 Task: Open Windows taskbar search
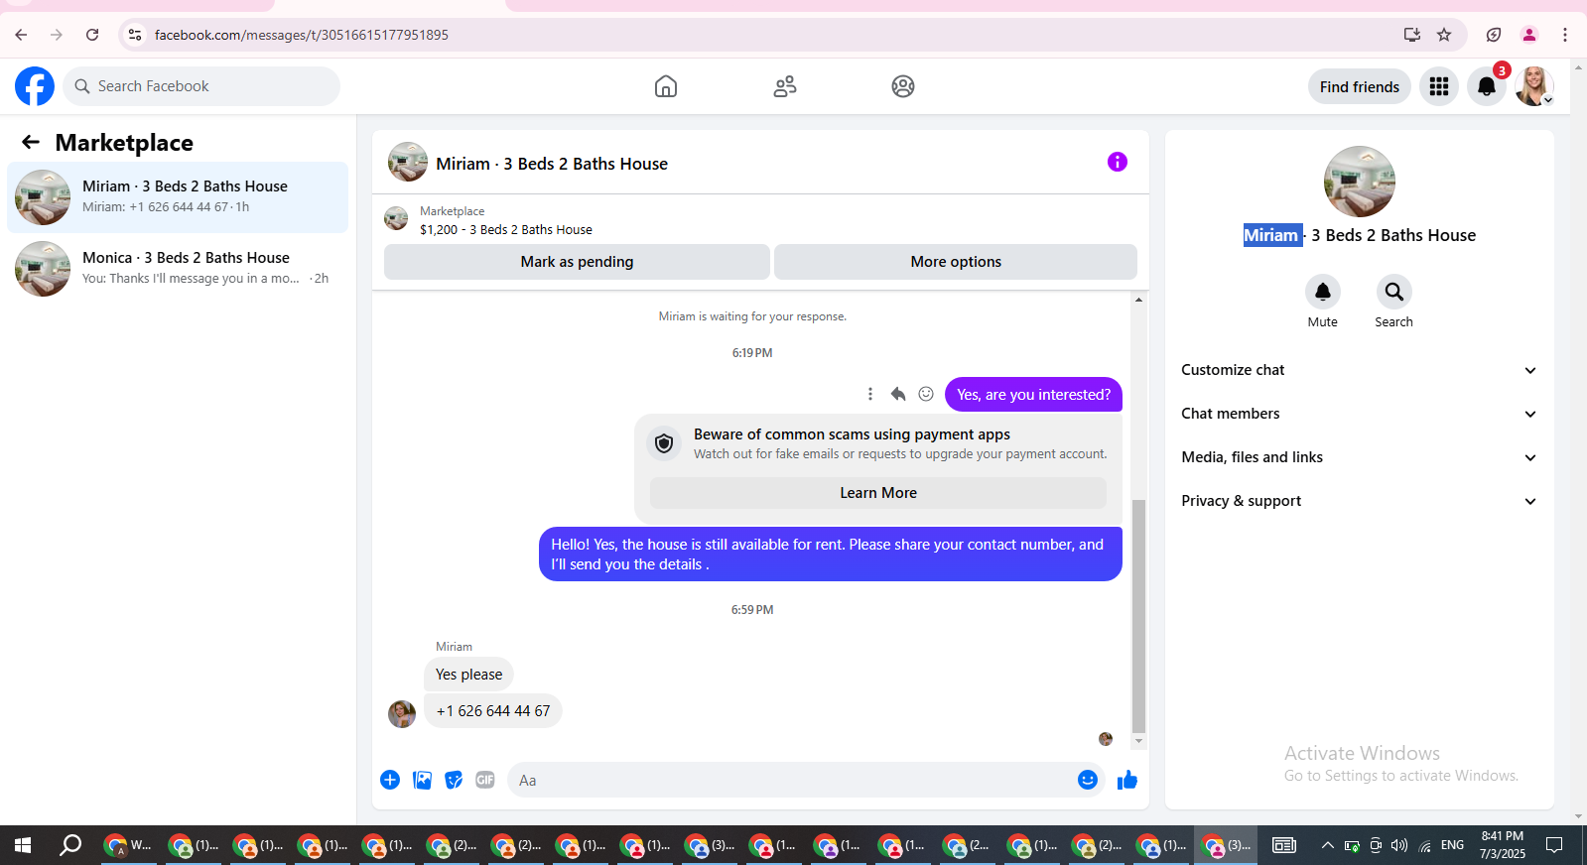coord(69,845)
